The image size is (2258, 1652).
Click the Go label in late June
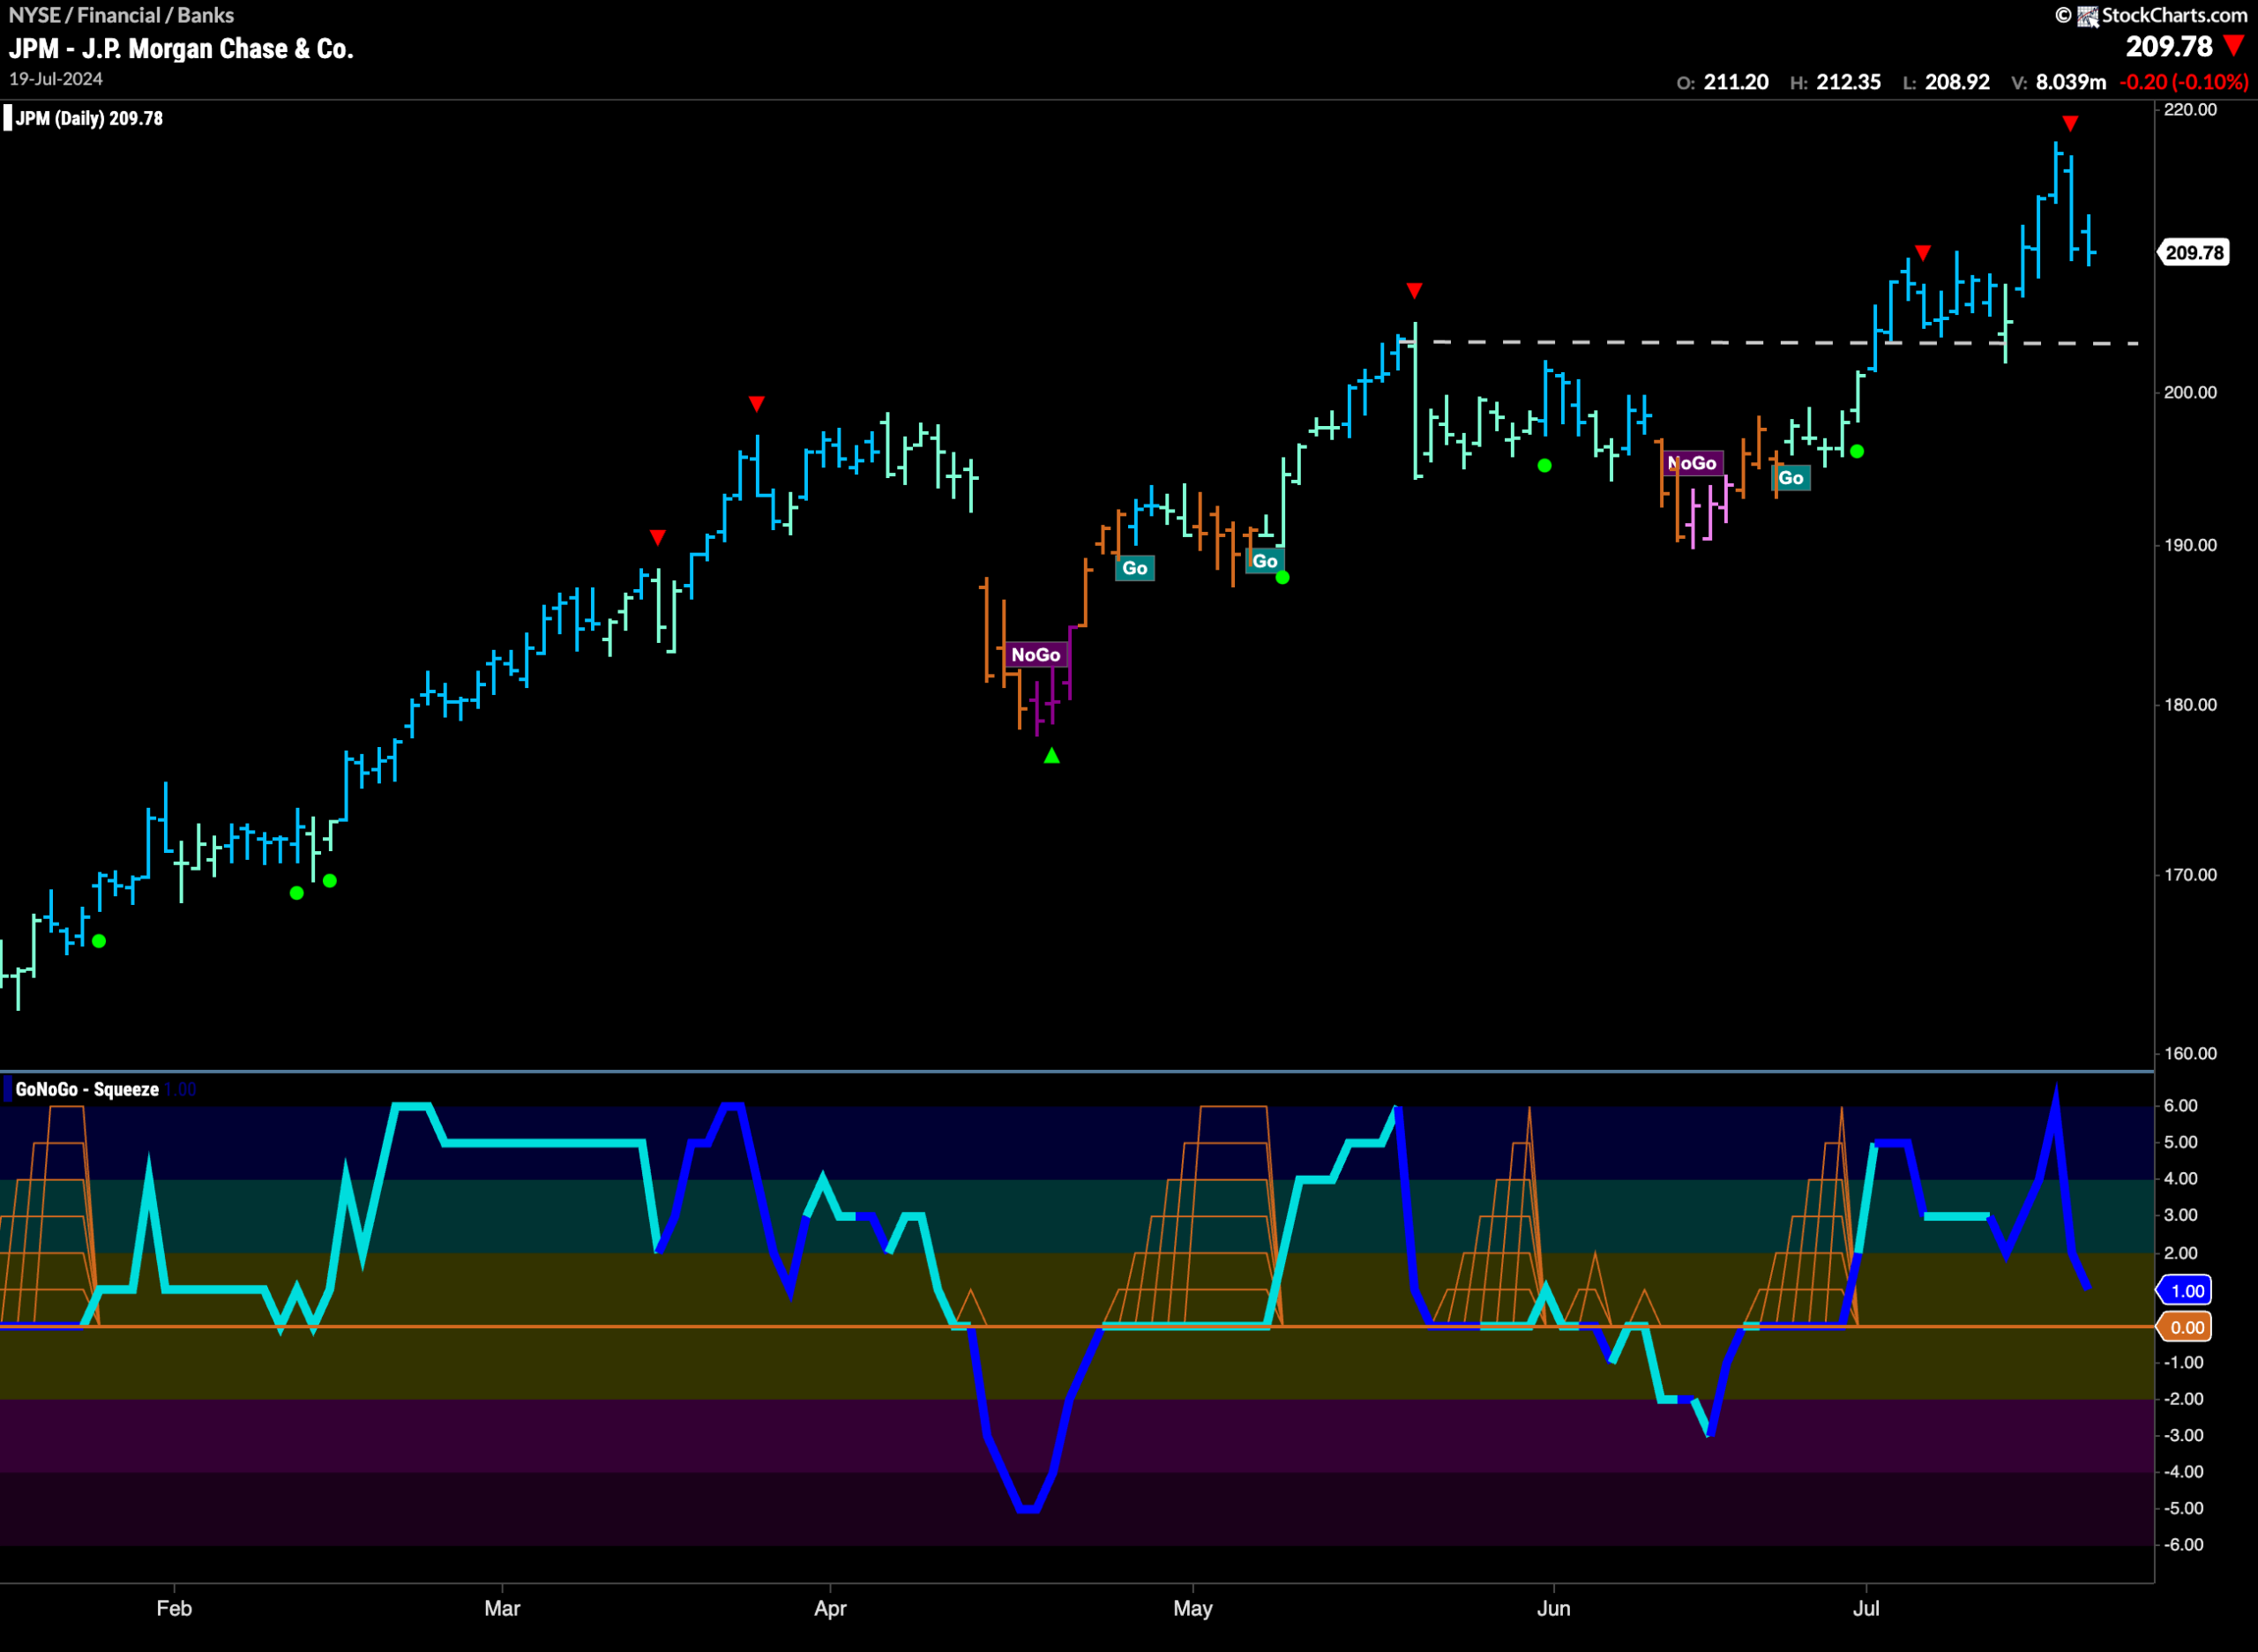coord(1791,478)
